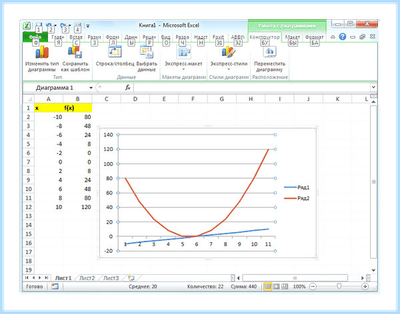Click Среднее: 20 in the status bar
Screen dimensions: 400x314
pos(143,287)
